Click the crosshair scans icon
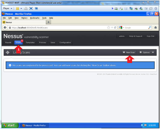160x129 pixels. 8,53
